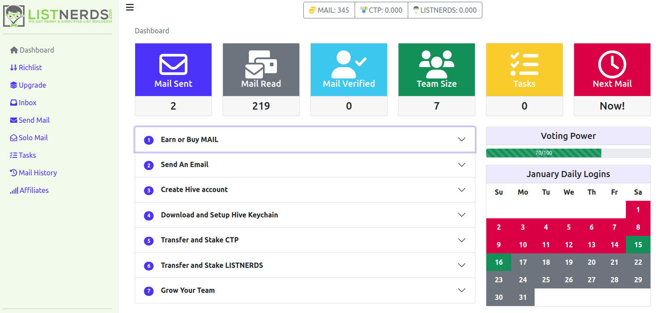Open Inbox from the sidebar
The width and height of the screenshot is (661, 313).
click(x=23, y=103)
